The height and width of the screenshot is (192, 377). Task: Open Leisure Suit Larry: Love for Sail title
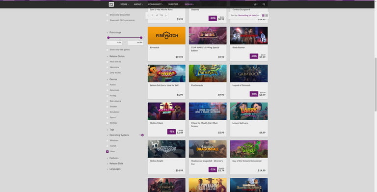(164, 85)
